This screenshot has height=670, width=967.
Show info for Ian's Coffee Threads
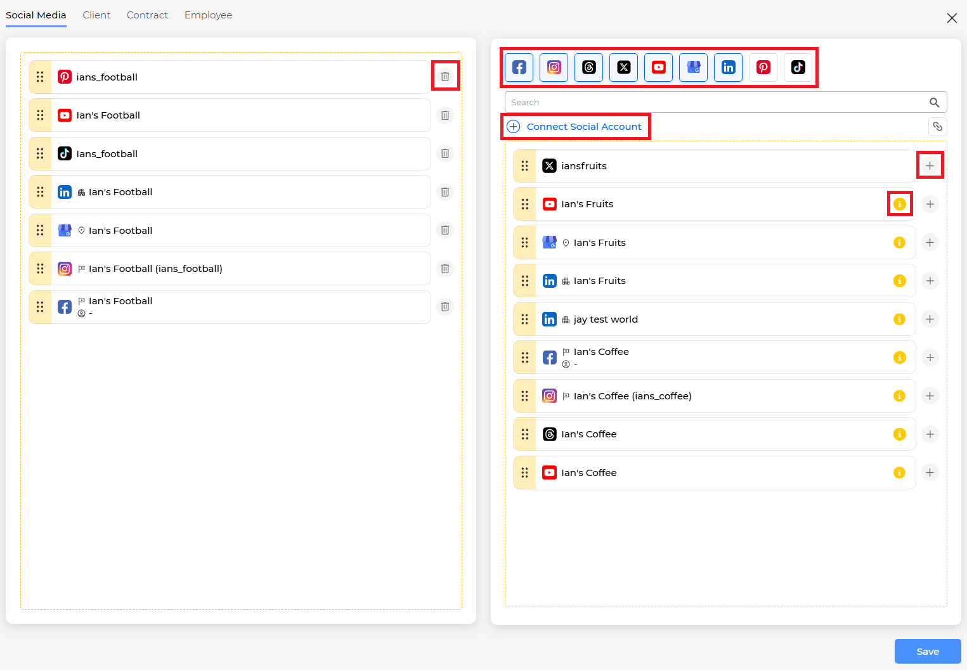pyautogui.click(x=900, y=434)
